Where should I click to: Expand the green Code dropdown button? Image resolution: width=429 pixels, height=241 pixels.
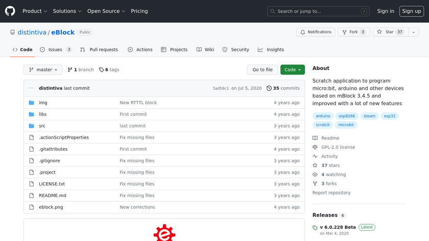292,70
